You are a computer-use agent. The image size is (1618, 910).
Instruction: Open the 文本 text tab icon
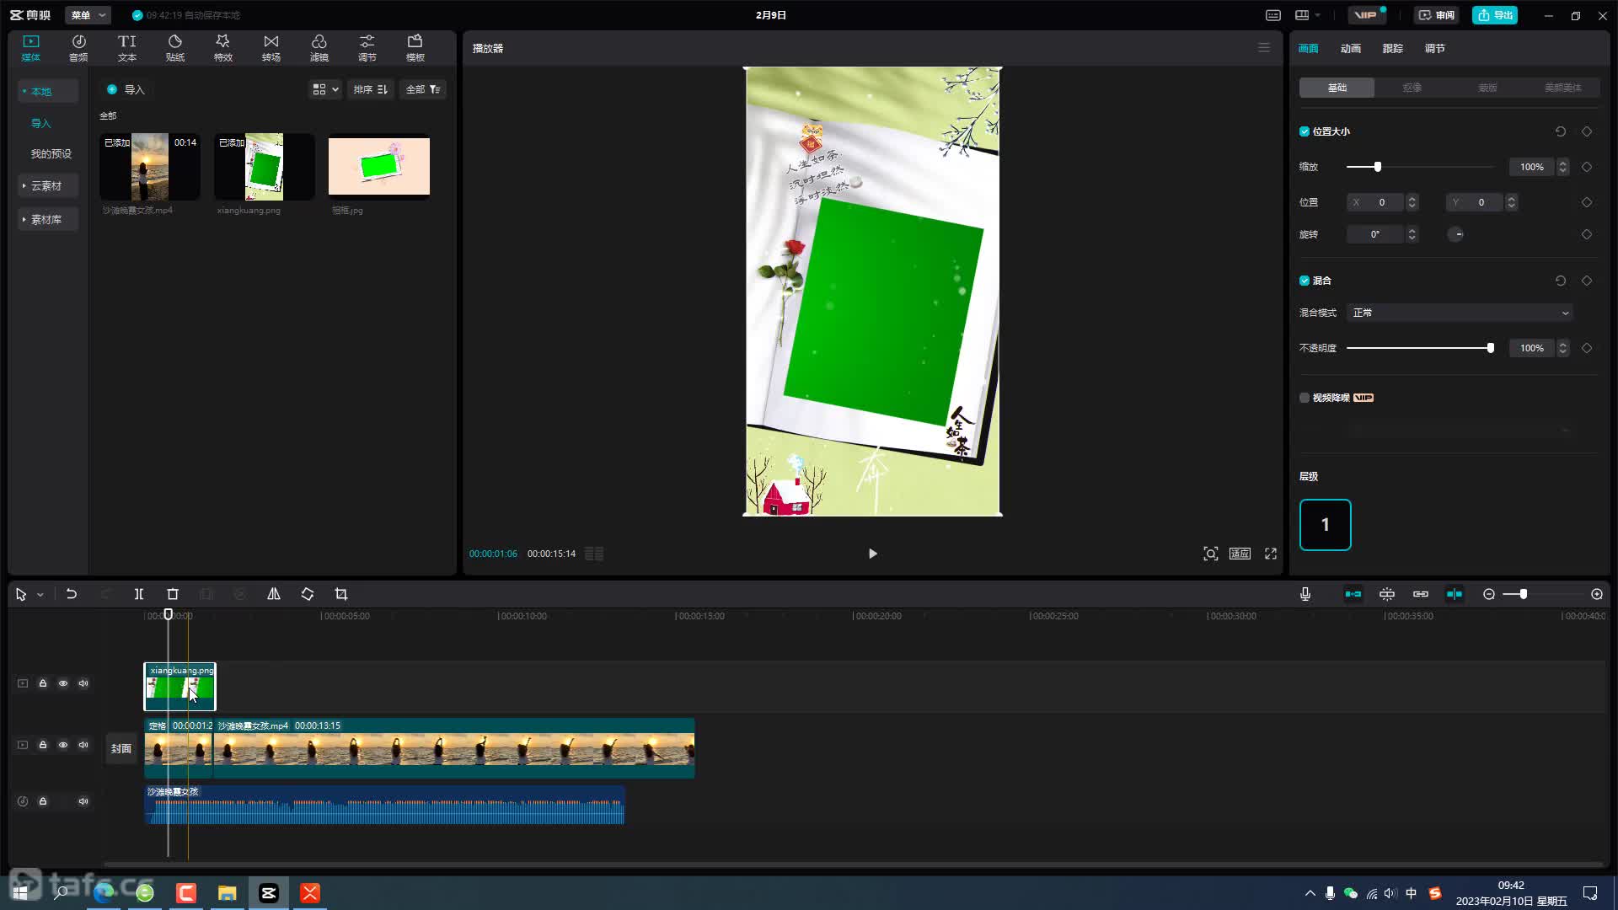coord(126,48)
